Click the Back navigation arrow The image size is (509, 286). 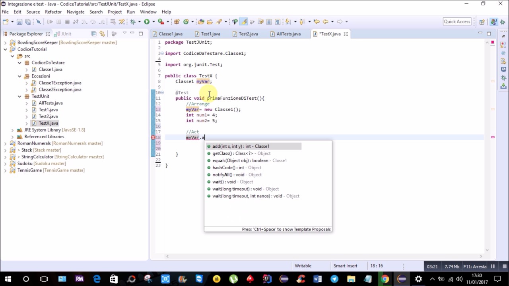[x=325, y=22]
